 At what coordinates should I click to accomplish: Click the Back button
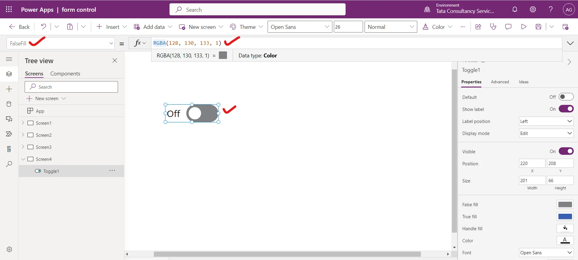(19, 27)
